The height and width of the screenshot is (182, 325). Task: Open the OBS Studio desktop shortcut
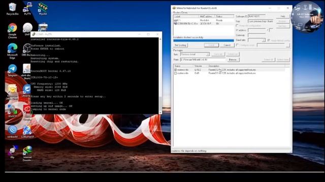click(26, 50)
